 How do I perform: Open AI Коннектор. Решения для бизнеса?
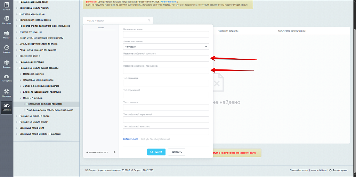[38, 50]
